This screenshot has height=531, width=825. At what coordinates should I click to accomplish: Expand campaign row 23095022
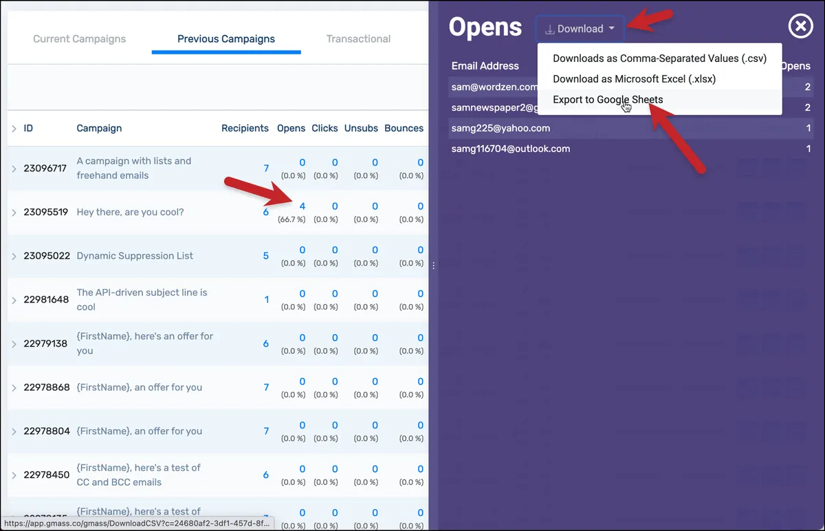[14, 256]
